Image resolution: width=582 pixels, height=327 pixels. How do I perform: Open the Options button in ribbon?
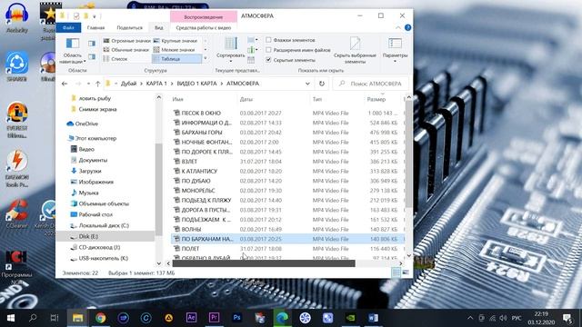[x=395, y=50]
